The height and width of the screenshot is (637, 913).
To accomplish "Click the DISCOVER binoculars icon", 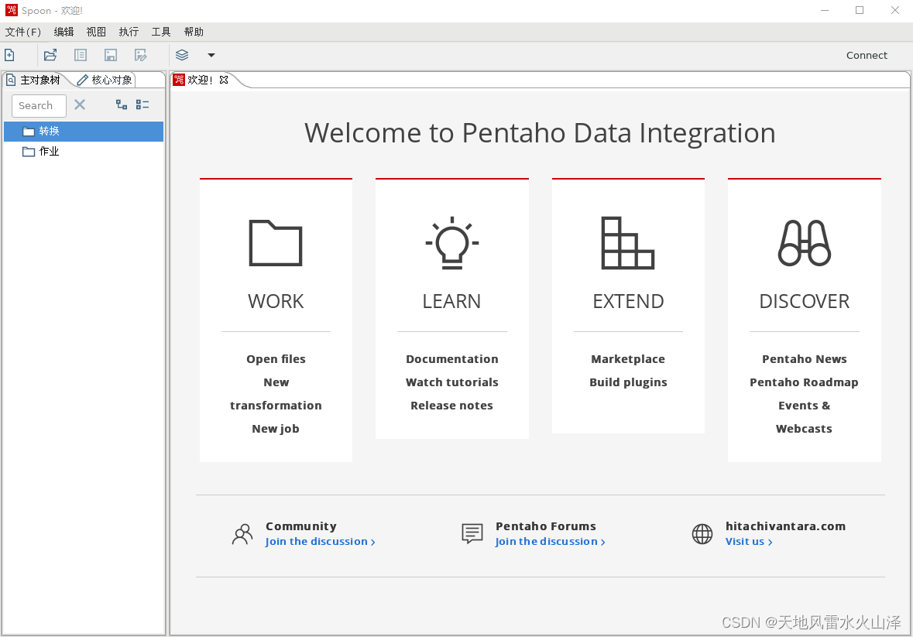I will point(804,242).
